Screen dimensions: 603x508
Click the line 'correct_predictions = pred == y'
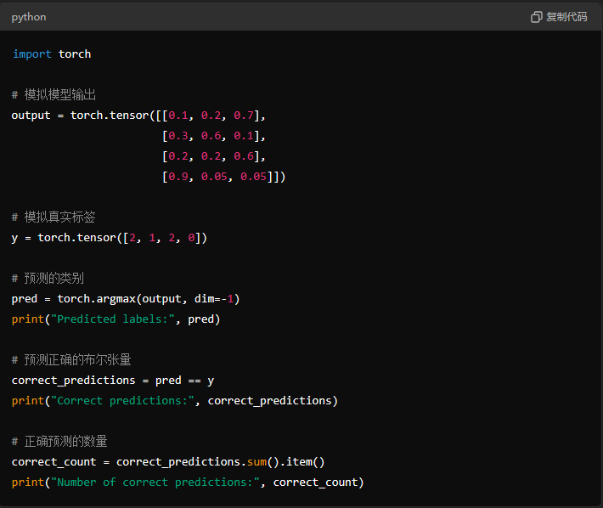click(113, 381)
